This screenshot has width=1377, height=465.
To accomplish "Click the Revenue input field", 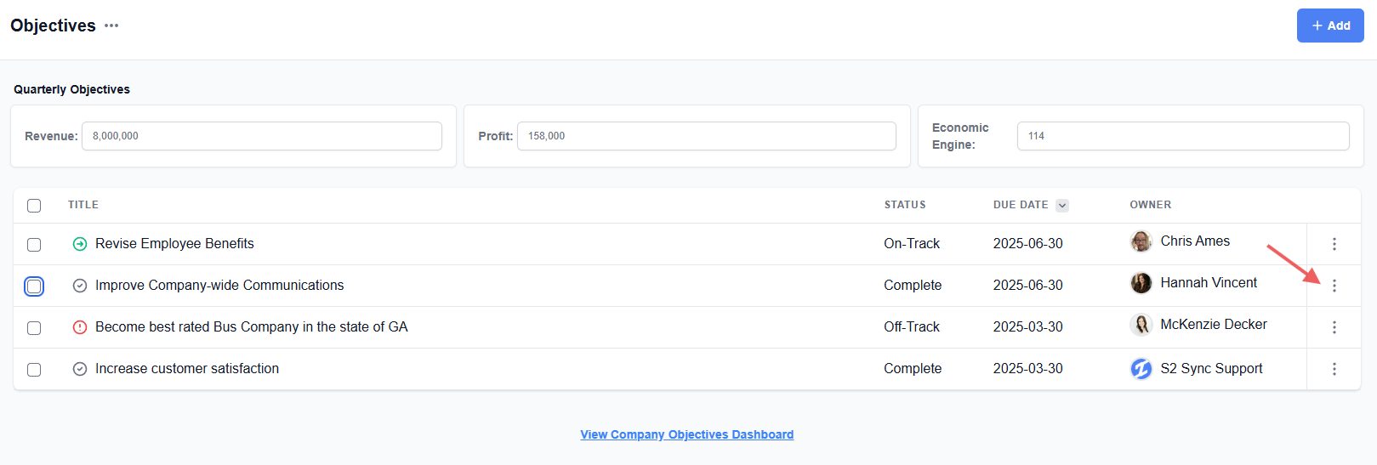I will 261,136.
